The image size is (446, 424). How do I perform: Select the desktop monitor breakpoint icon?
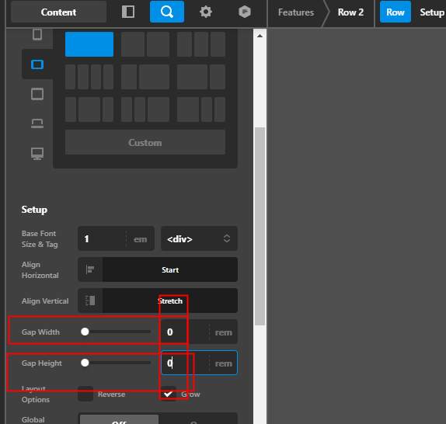coord(37,154)
